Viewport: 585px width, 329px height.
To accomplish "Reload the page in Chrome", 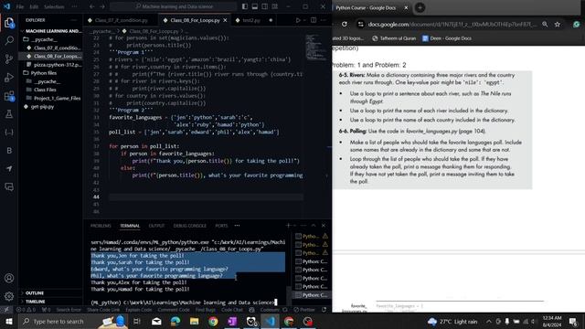I will pos(344,25).
